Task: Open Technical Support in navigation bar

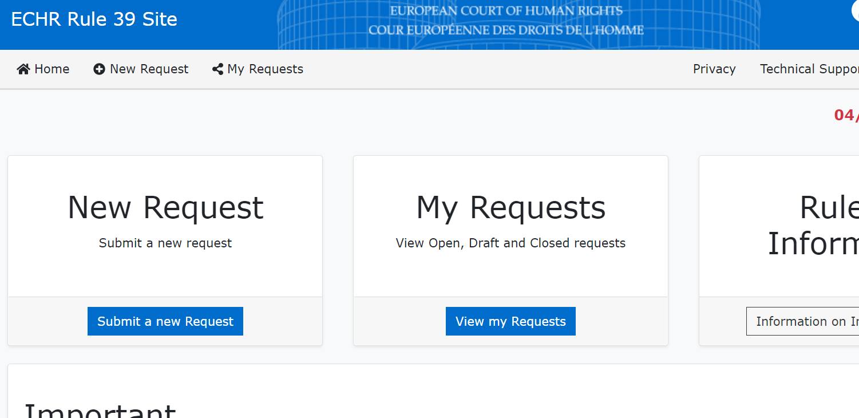Action: pyautogui.click(x=809, y=69)
